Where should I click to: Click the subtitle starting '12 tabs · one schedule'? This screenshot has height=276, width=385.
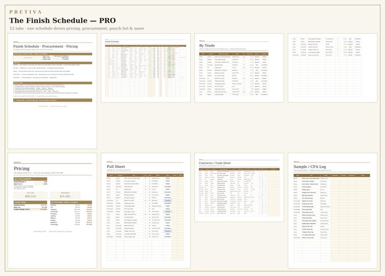[77, 28]
